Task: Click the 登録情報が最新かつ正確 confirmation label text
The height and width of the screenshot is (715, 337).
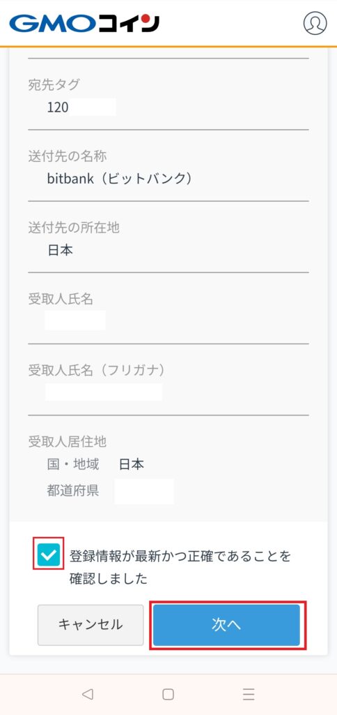Action: [x=180, y=567]
